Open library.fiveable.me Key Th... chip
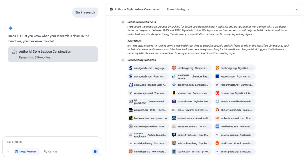Viewport: 304px width, 161px height. pos(191,135)
